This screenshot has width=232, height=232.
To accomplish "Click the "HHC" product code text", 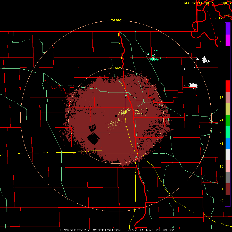I will click(x=226, y=15).
